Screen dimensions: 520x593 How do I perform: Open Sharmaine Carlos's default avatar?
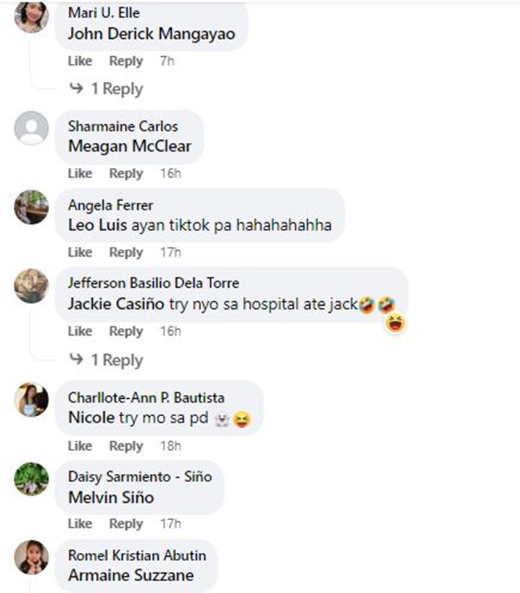[x=31, y=128]
